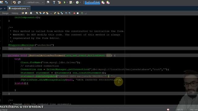198x111 pixels.
Task: Redo the last undone edit
Action: click(19, 2)
